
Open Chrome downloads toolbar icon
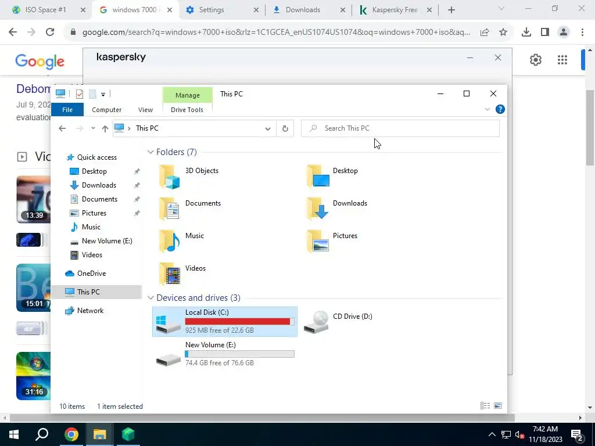pos(526,33)
